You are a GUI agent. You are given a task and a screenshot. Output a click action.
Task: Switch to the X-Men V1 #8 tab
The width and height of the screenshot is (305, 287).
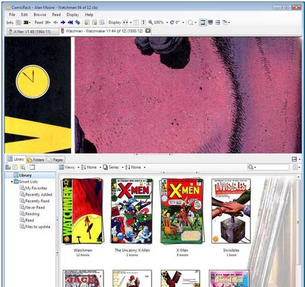click(33, 31)
